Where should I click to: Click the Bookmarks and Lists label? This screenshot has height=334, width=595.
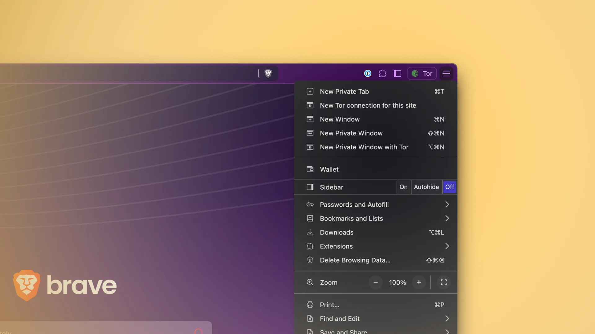(x=351, y=218)
